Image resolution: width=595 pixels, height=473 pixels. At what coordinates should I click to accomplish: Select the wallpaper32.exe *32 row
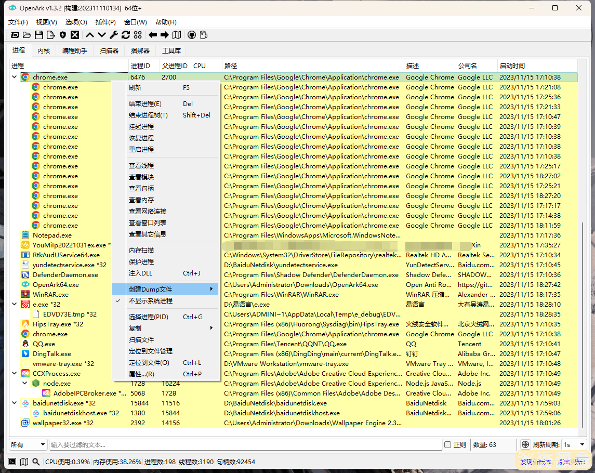[293, 423]
